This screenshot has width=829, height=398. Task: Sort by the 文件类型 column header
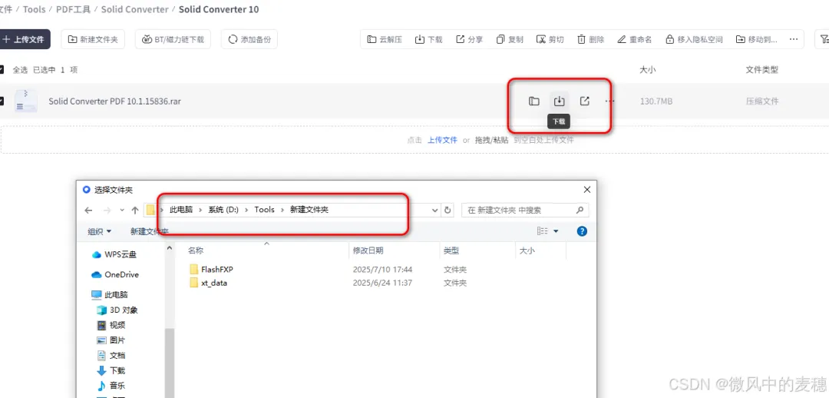(x=762, y=69)
